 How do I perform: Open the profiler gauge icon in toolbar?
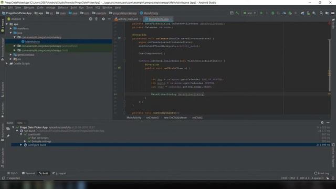[284, 13]
